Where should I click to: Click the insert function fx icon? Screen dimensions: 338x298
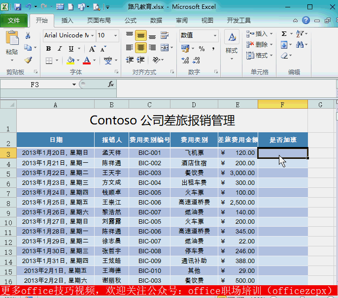click(x=111, y=85)
